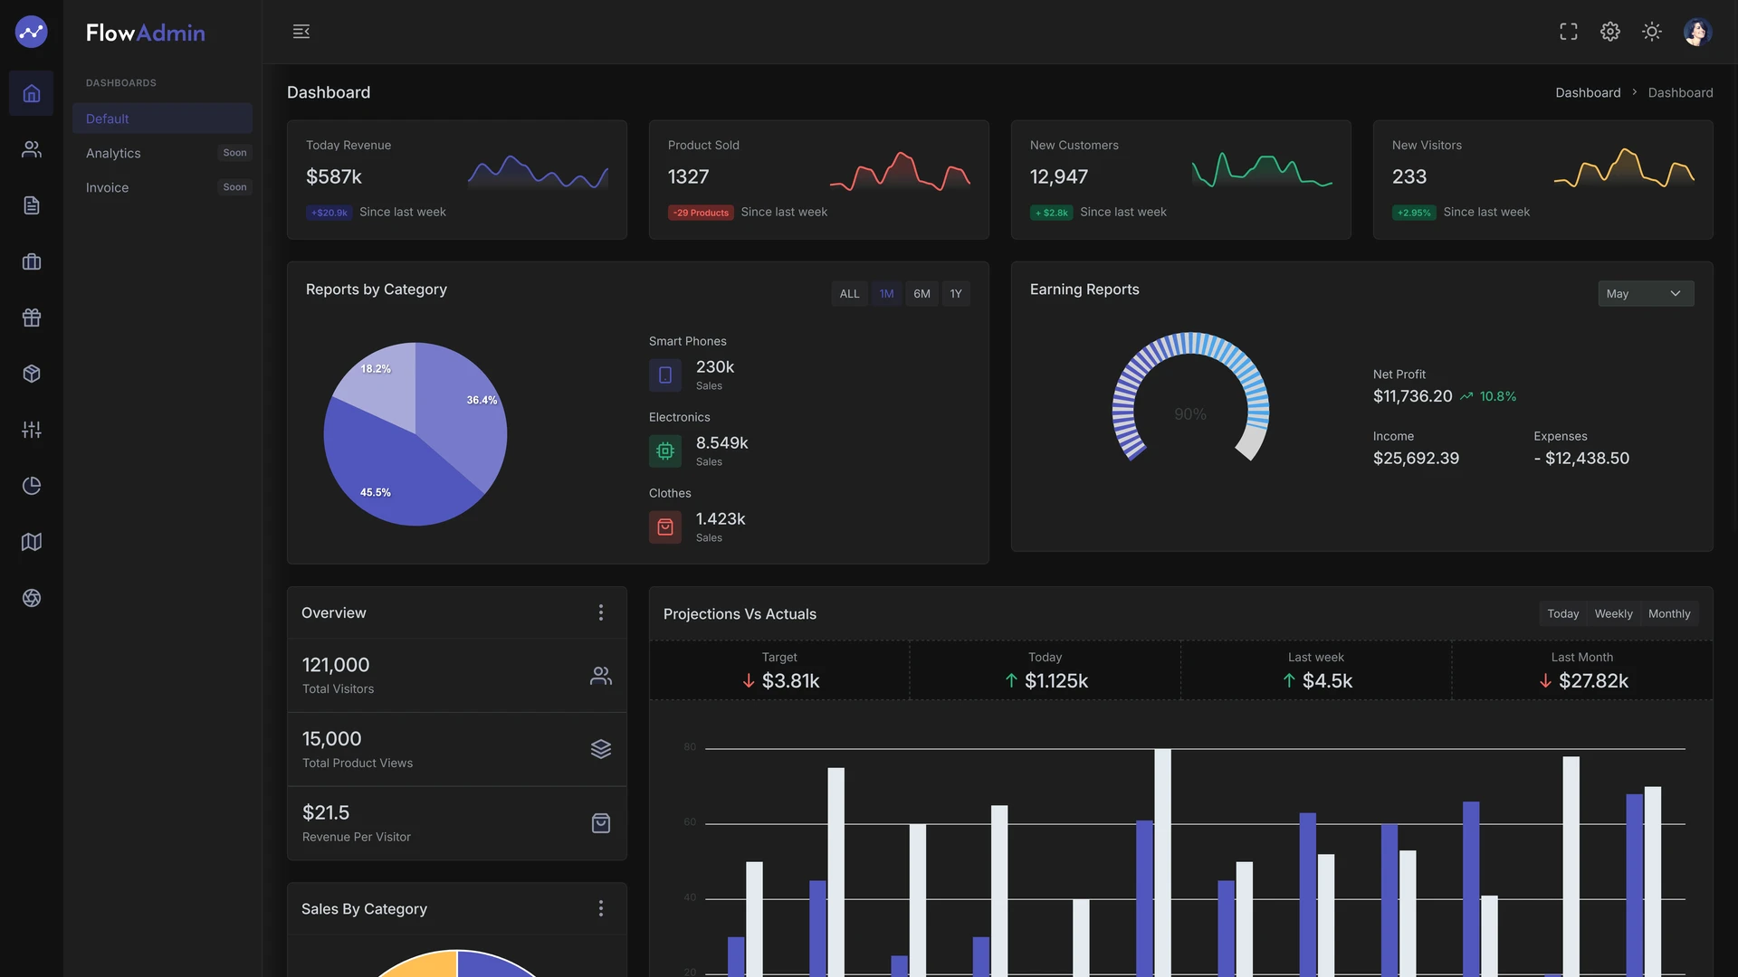Click the first Dashboard breadcrumb link

[x=1588, y=92]
